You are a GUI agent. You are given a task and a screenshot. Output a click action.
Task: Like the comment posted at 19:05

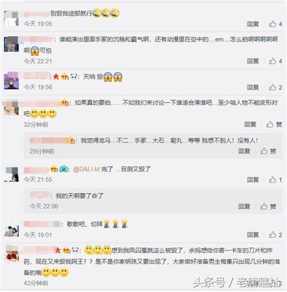click(275, 24)
